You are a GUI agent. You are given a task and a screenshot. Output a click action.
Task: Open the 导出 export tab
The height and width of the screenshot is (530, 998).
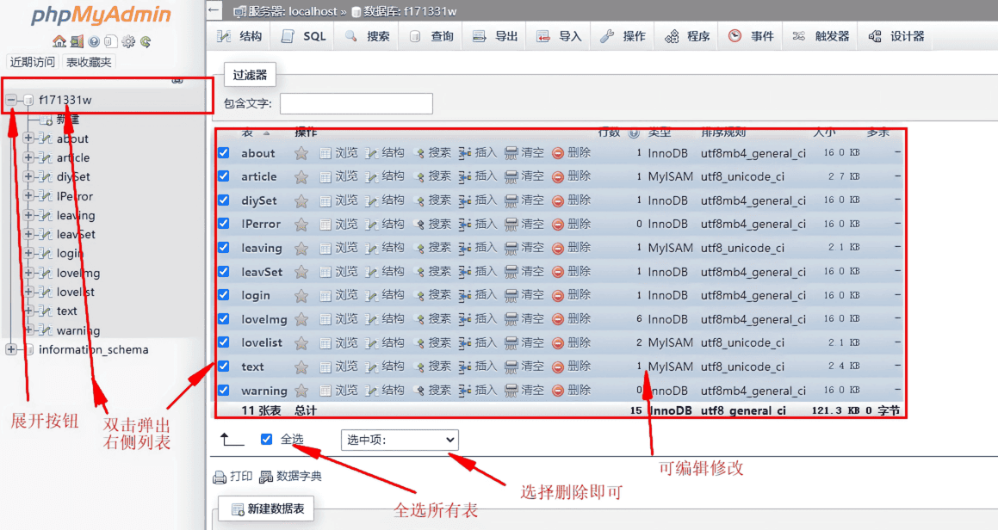click(x=496, y=36)
